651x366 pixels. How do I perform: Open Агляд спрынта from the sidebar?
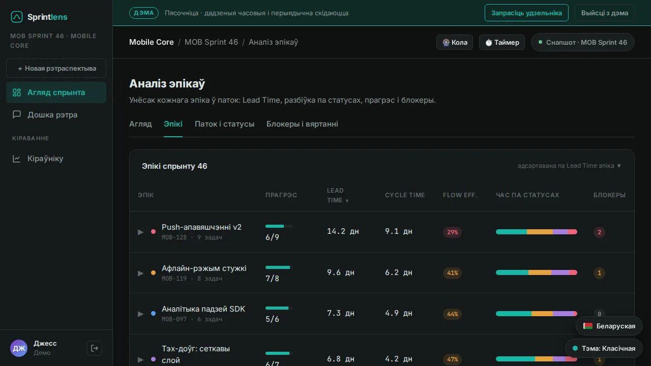click(56, 93)
